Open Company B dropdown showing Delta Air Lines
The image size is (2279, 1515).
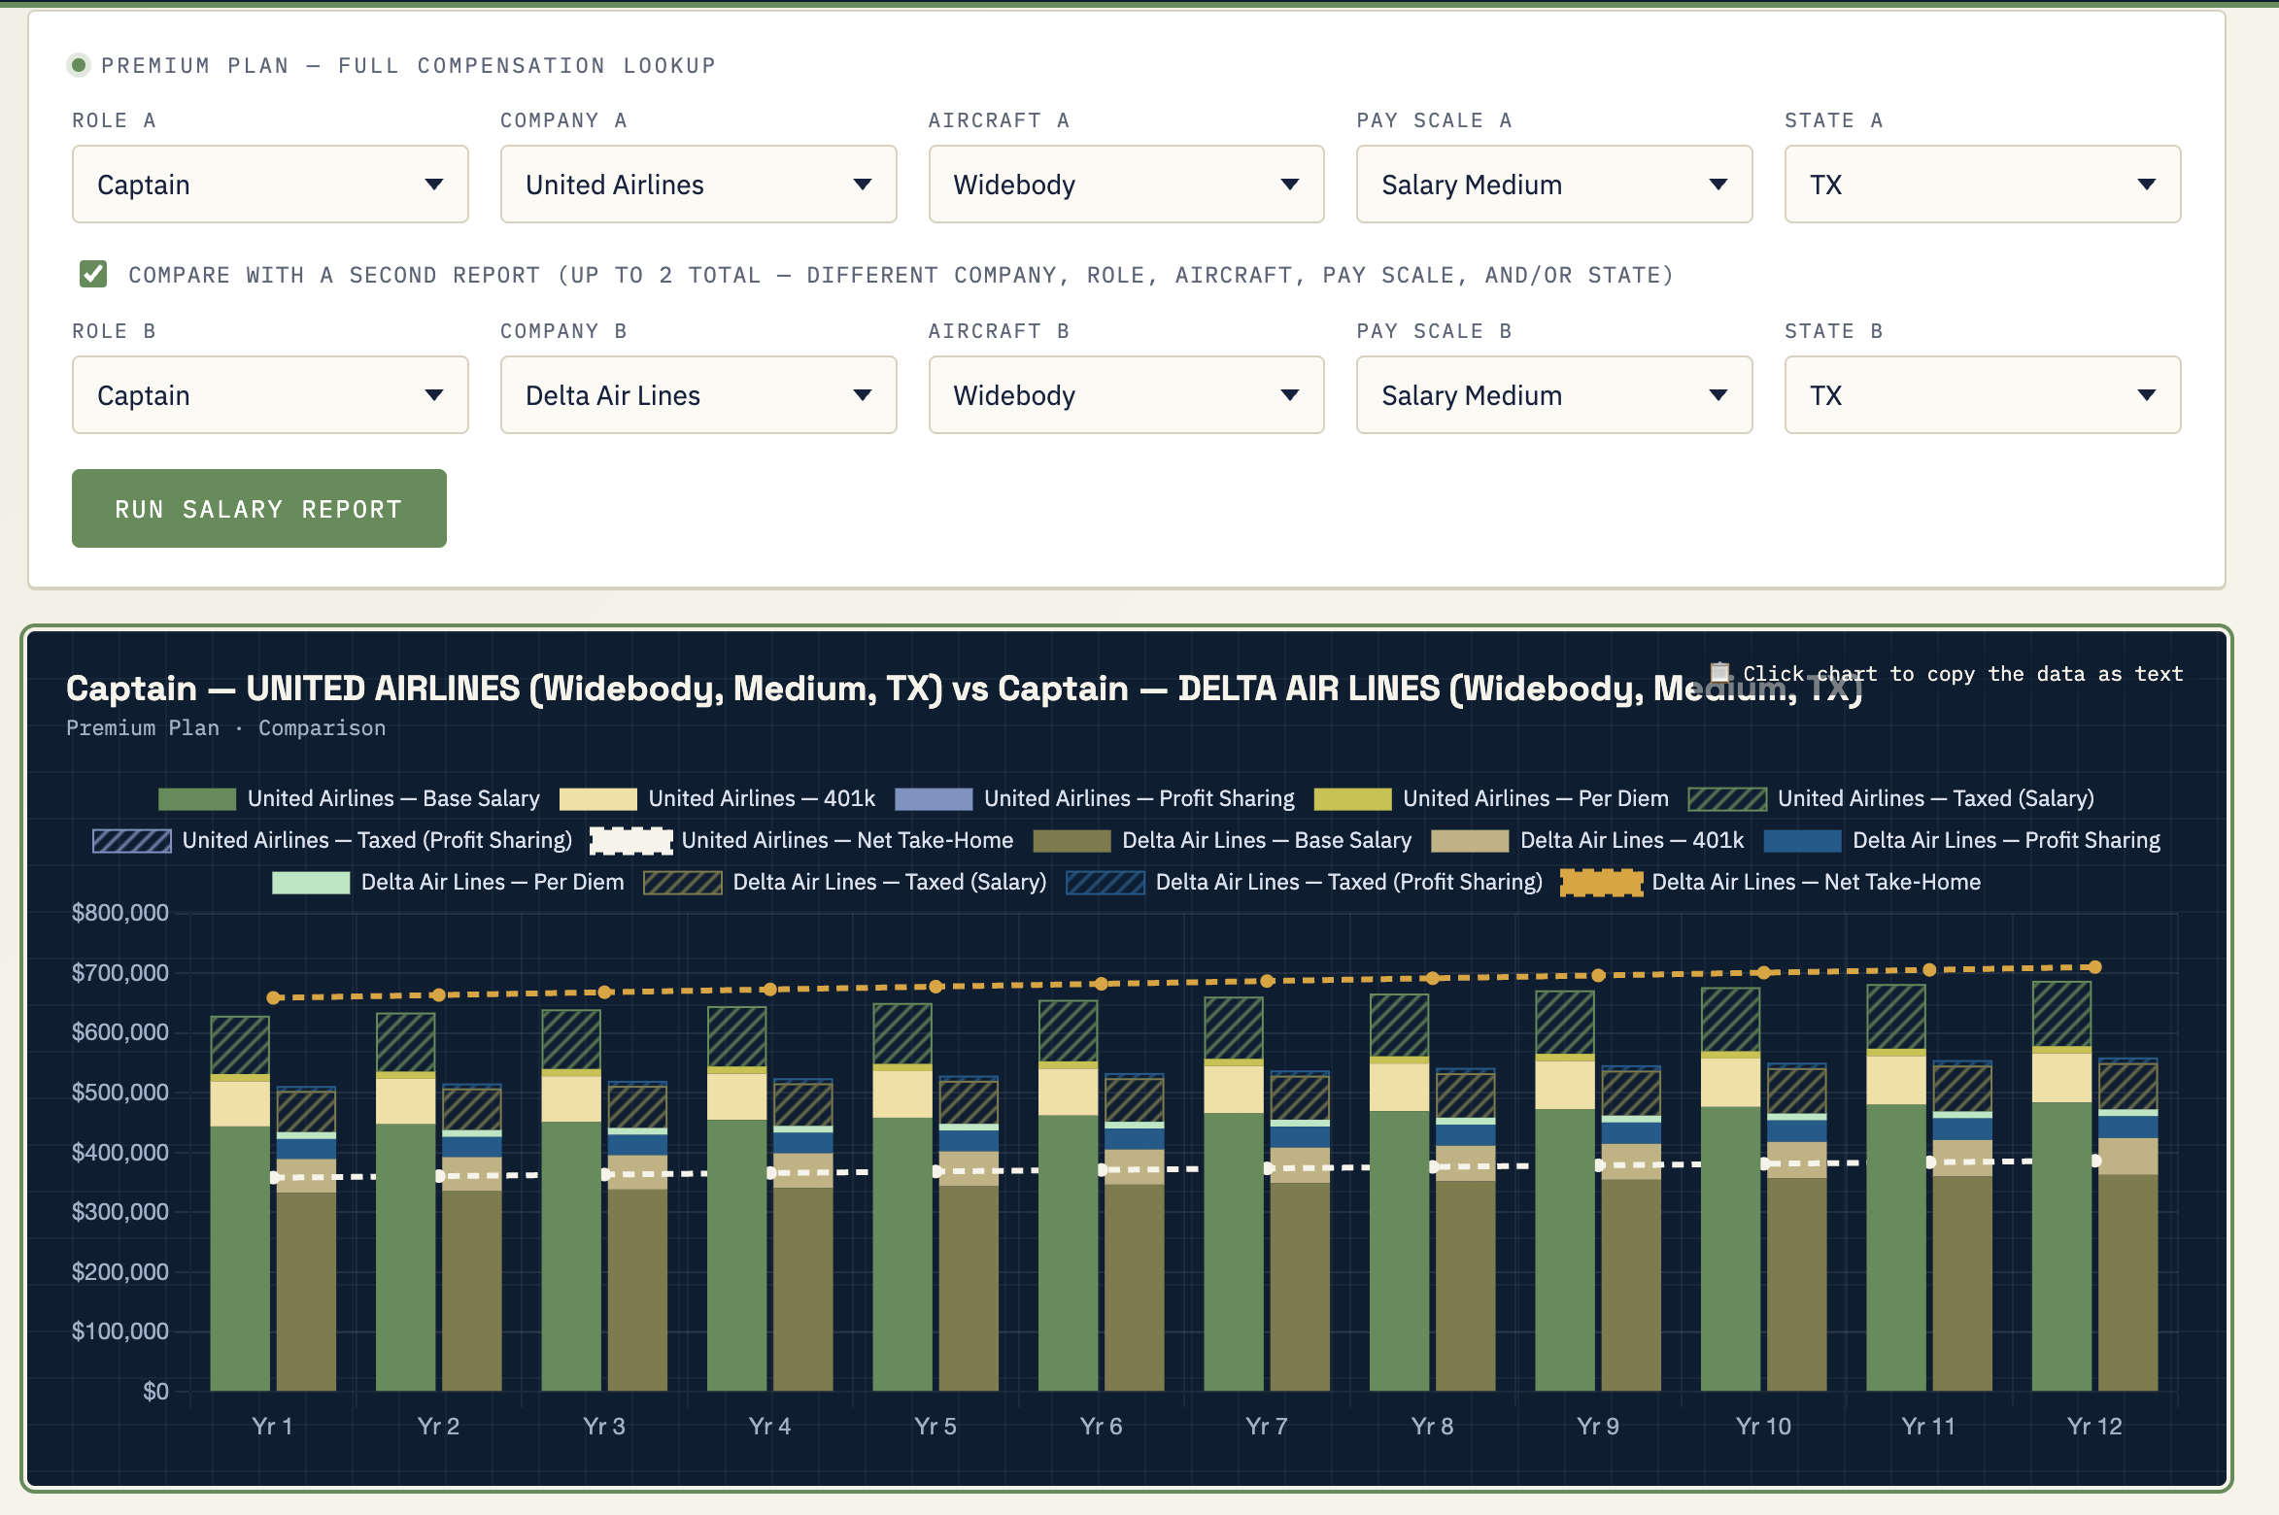coord(698,395)
